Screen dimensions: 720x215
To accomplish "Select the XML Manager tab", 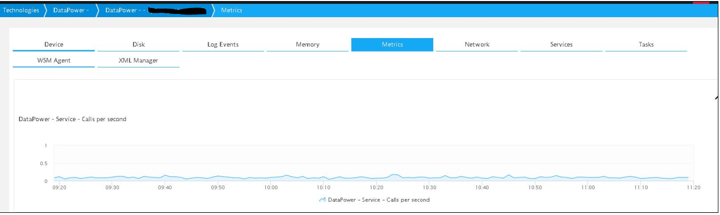I will [x=138, y=61].
